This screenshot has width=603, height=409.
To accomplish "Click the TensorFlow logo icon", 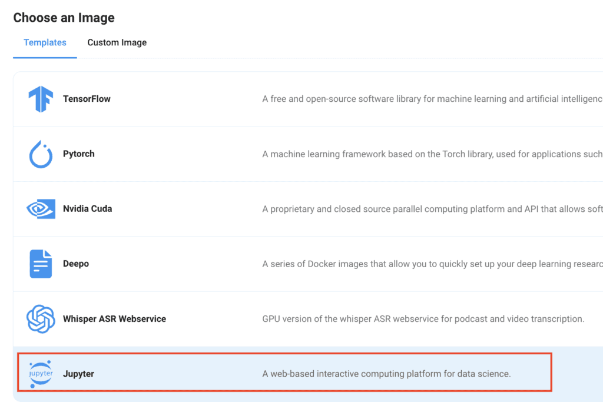I will point(41,99).
